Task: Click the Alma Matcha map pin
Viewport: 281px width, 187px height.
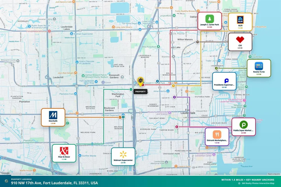Action: point(168,91)
